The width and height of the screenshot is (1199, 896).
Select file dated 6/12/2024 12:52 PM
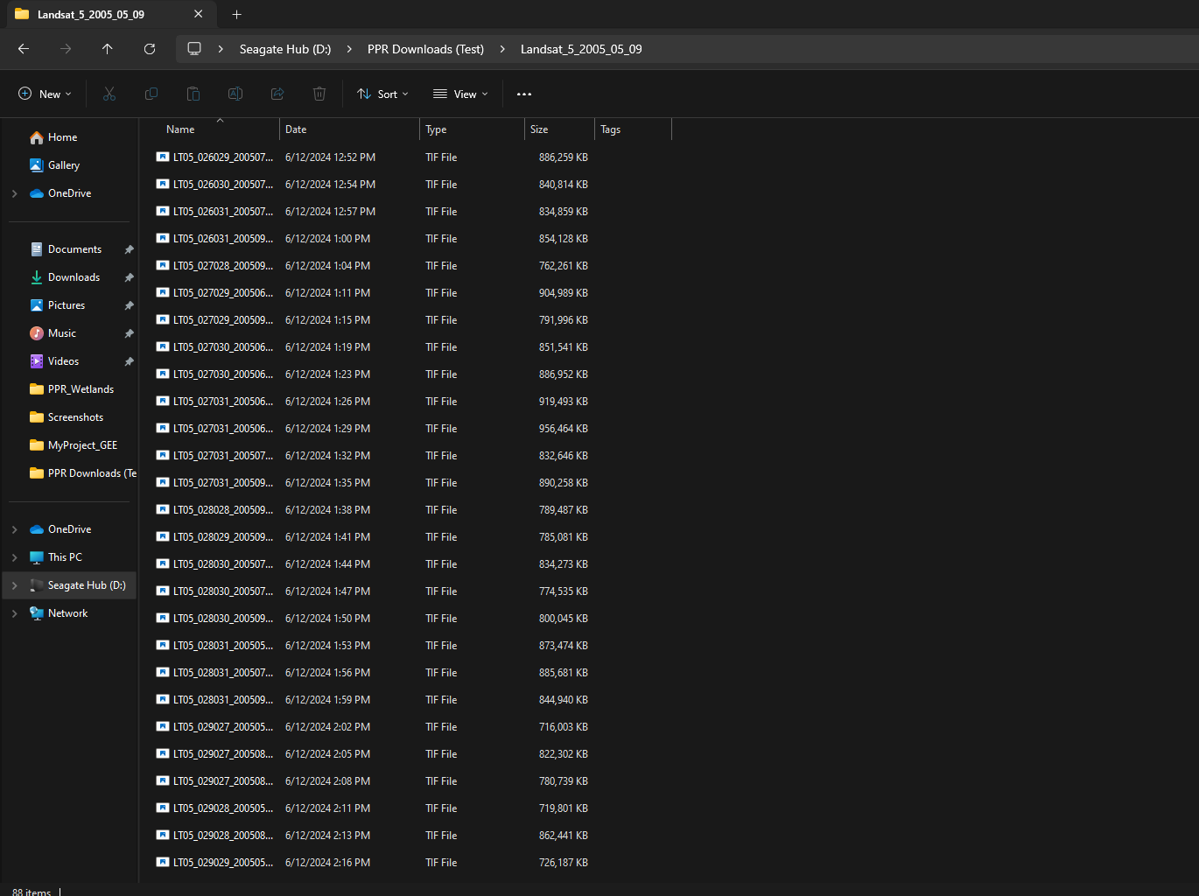(411, 157)
